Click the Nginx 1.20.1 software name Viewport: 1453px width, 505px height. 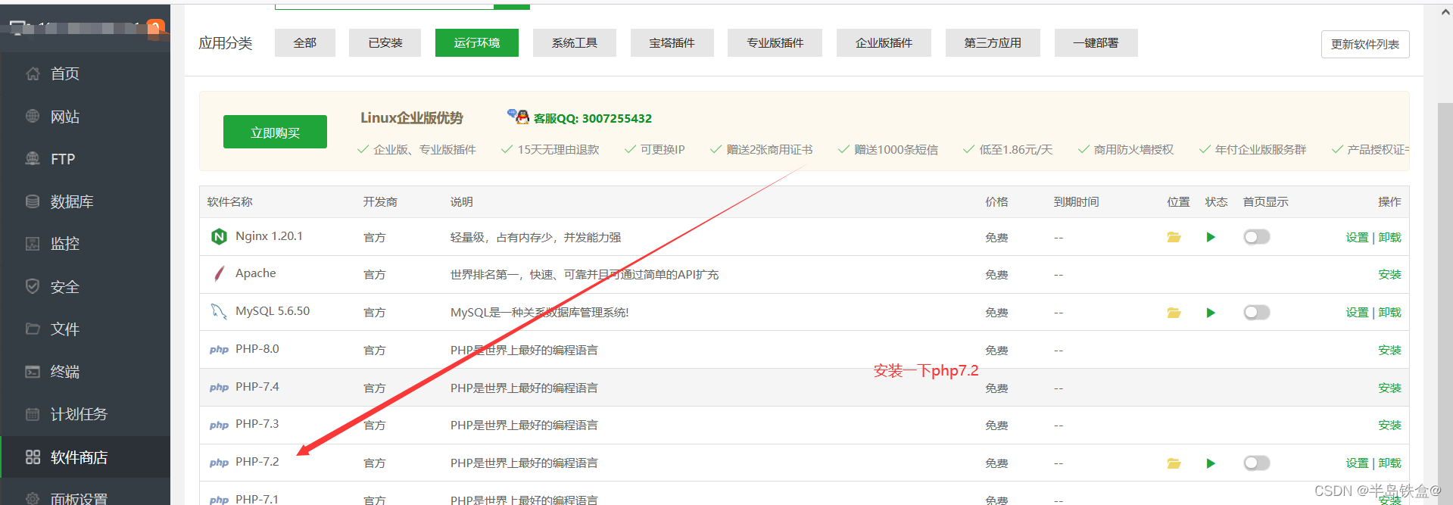tap(269, 236)
